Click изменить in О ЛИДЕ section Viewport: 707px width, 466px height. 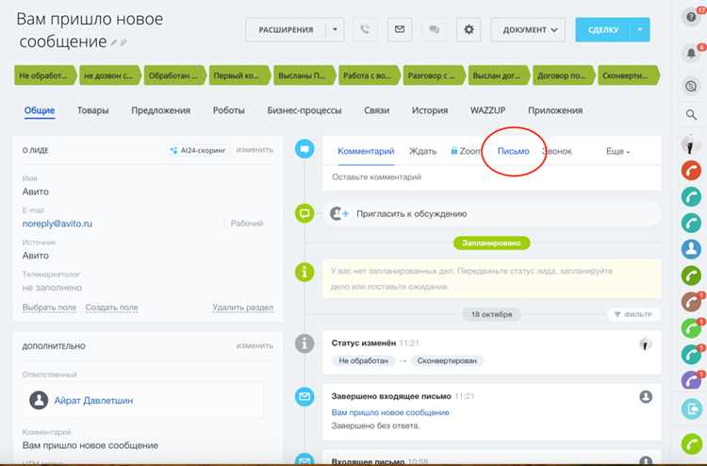click(255, 150)
